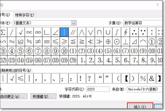Image resolution: width=165 pixels, height=111 pixels.
Task: Select the proportional-to symbol
Action: [x=29, y=32]
